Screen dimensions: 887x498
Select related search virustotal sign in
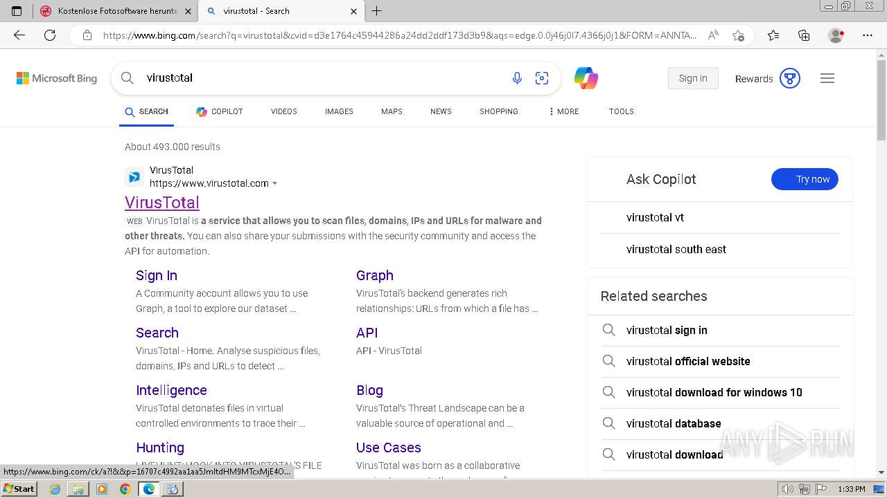(720, 330)
